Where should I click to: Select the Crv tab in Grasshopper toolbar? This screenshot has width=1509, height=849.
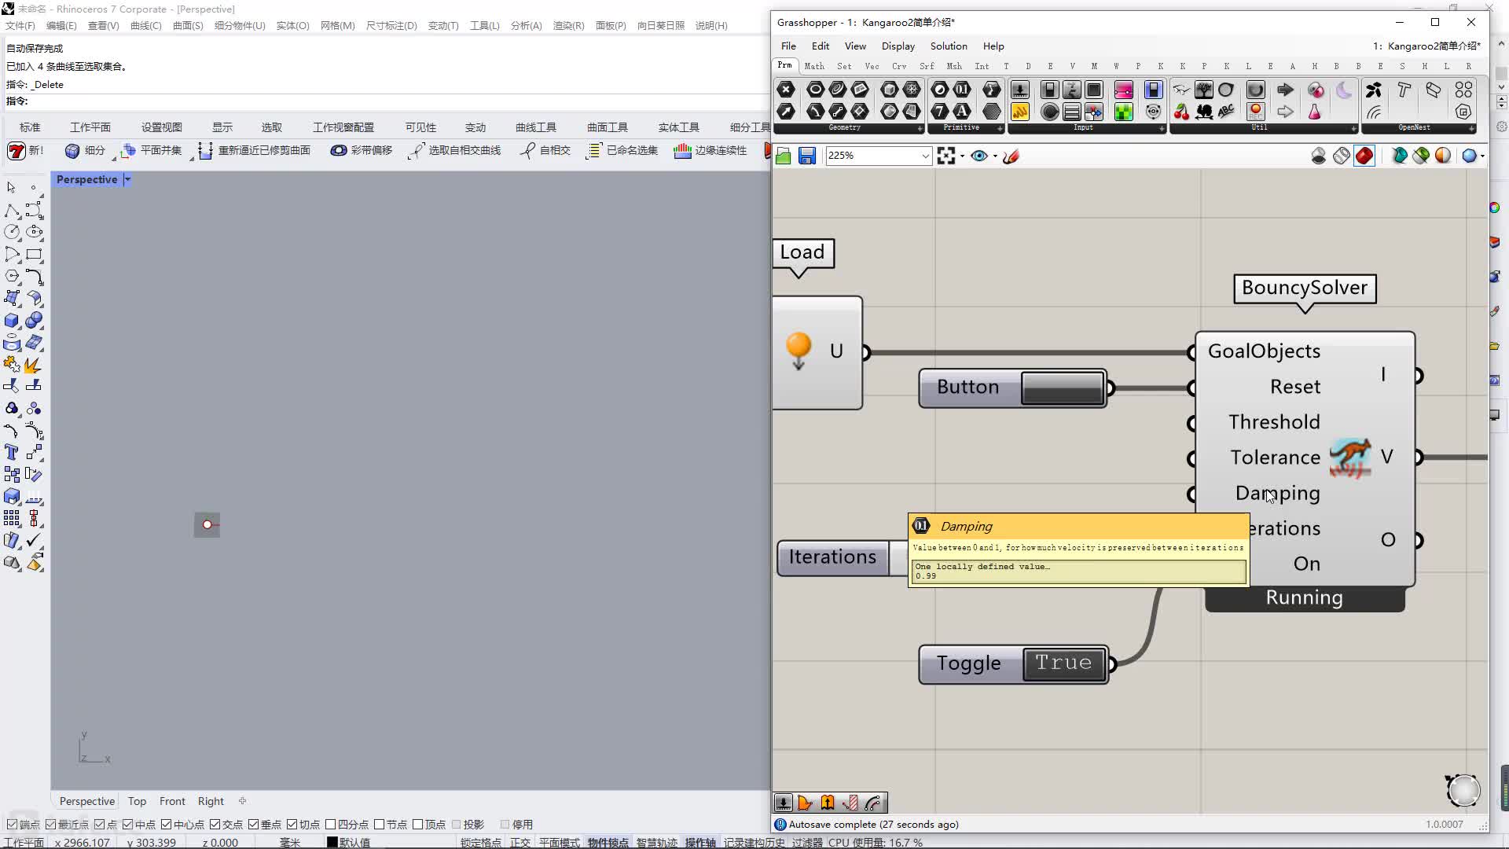point(898,65)
